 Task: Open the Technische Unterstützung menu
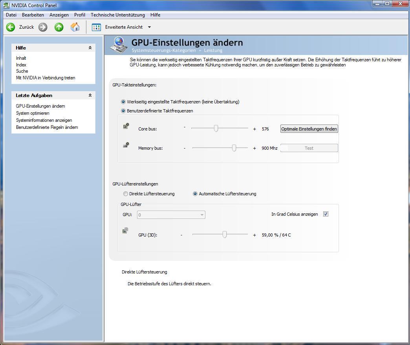(x=118, y=15)
